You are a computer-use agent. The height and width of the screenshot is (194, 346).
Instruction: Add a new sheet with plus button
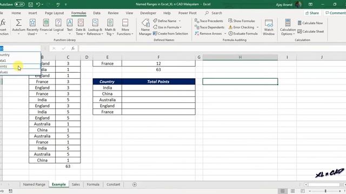click(x=135, y=184)
